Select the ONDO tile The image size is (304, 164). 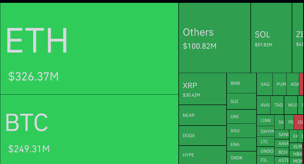pyautogui.click(x=265, y=151)
